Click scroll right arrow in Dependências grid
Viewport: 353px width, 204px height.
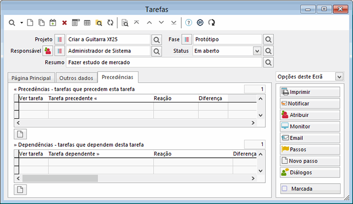click(x=253, y=178)
